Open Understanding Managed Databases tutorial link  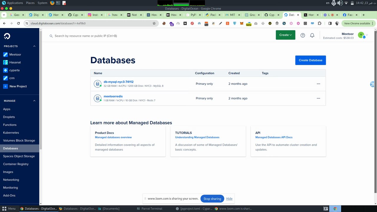tap(197, 137)
